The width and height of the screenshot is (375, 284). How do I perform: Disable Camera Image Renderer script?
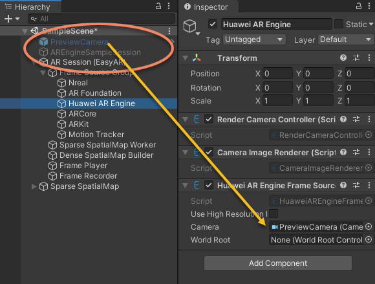(x=209, y=153)
